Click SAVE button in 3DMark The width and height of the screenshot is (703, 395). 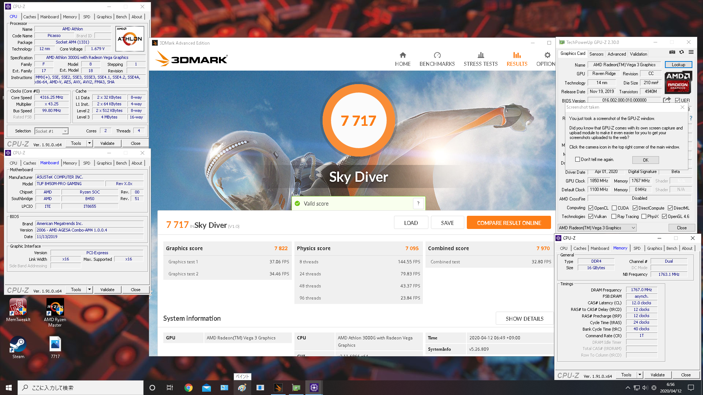pos(447,223)
